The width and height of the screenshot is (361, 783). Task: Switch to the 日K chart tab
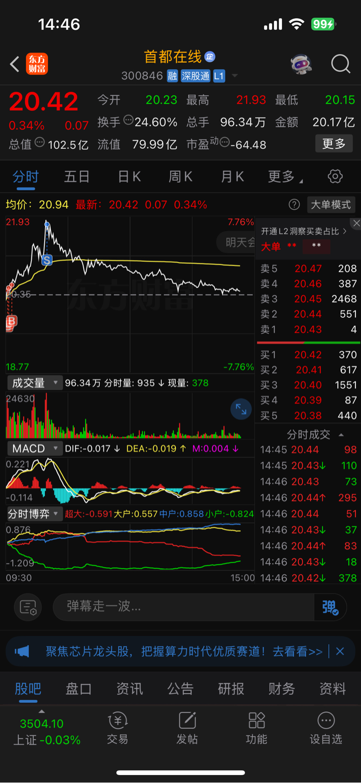(129, 177)
